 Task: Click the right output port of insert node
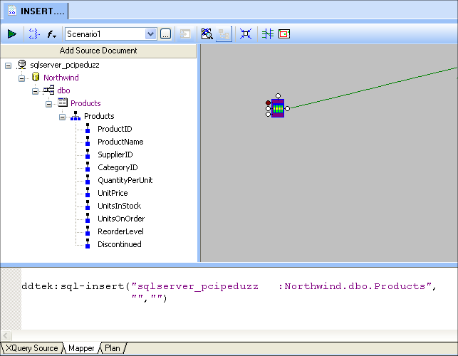coord(288,109)
